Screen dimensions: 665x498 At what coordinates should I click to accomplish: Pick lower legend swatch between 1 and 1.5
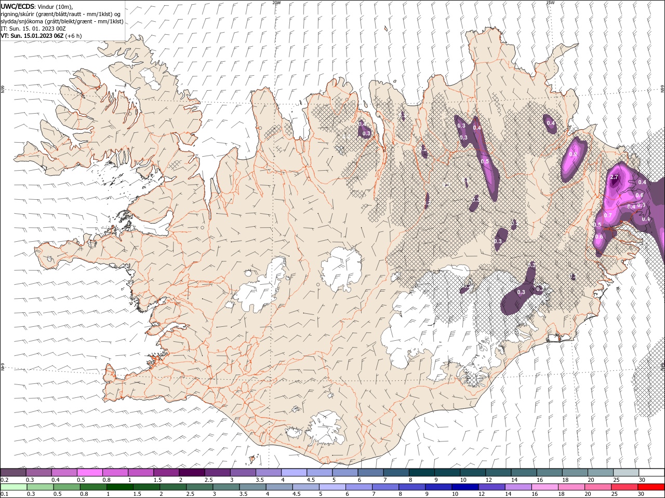click(x=120, y=487)
